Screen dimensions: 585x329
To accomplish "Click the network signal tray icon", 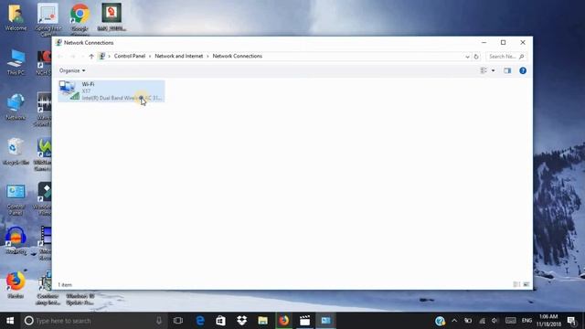I will [482, 321].
